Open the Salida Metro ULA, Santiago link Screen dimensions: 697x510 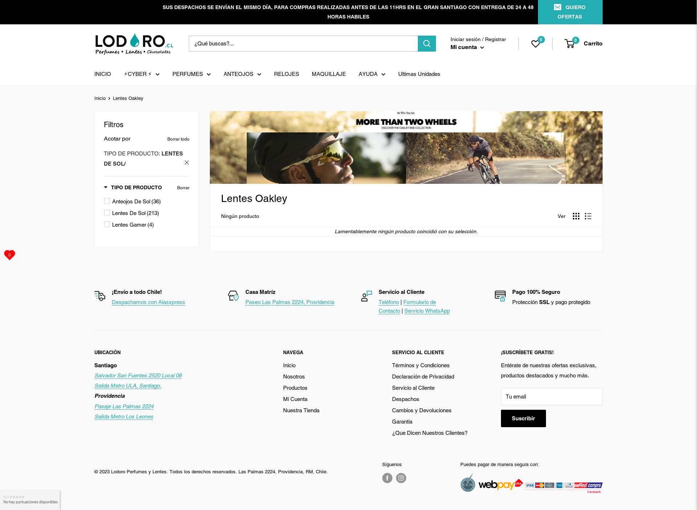point(128,386)
